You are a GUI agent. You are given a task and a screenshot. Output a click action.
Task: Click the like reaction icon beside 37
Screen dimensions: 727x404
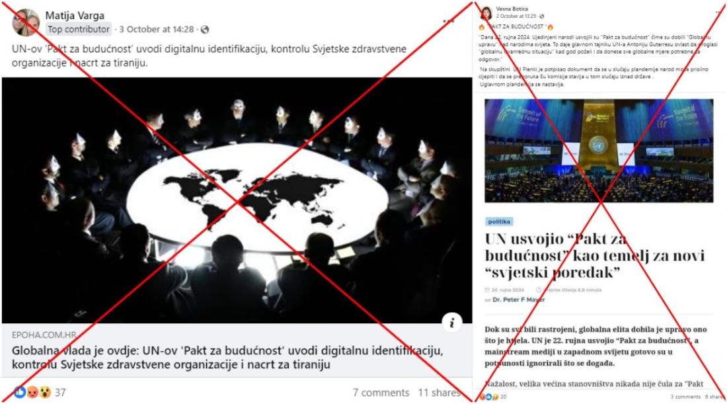coord(20,392)
